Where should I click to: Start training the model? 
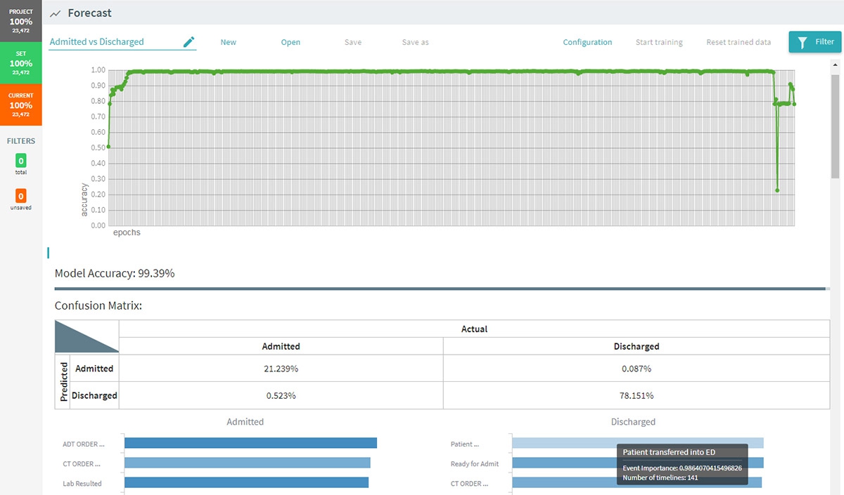[x=659, y=42]
